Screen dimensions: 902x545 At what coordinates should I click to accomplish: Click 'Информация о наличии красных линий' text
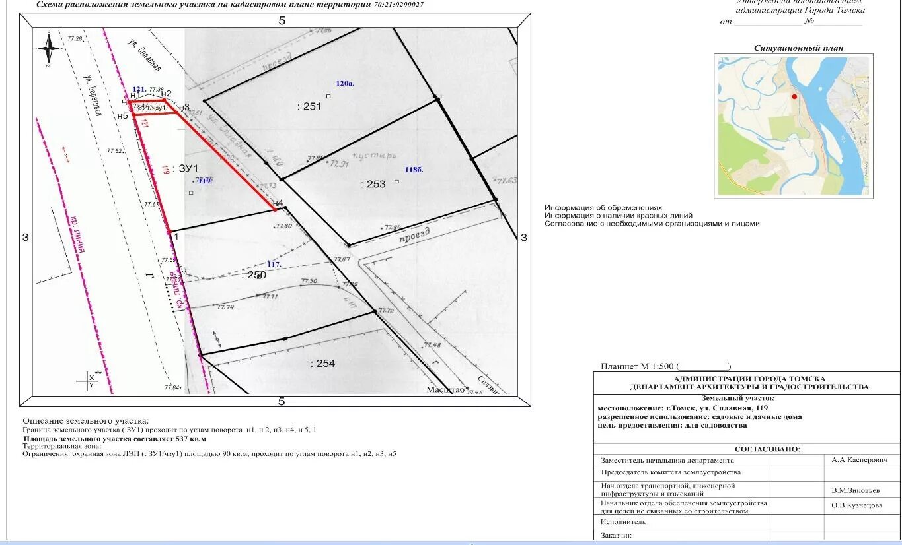coord(619,216)
